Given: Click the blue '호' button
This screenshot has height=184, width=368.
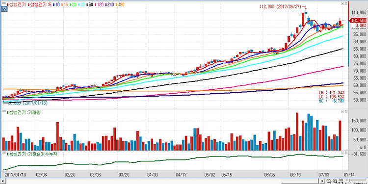Looking at the screenshot, I should click(x=4, y=9).
